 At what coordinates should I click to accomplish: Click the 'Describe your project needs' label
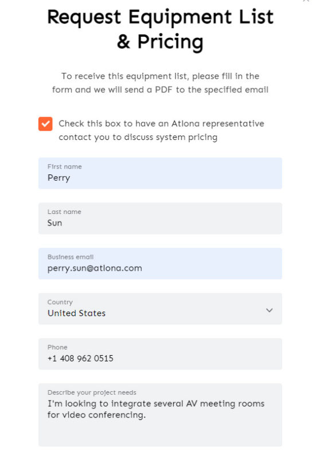coord(92,392)
